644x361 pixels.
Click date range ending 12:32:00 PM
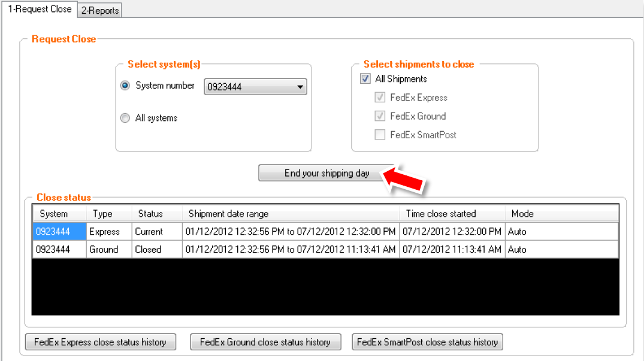[291, 232]
